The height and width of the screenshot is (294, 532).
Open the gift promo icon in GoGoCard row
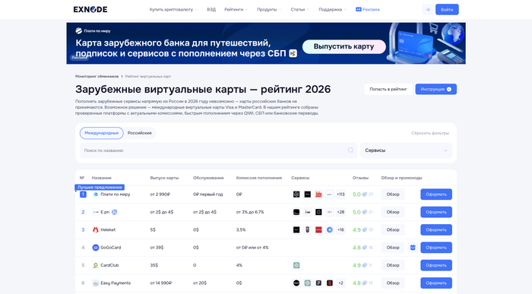pos(413,248)
